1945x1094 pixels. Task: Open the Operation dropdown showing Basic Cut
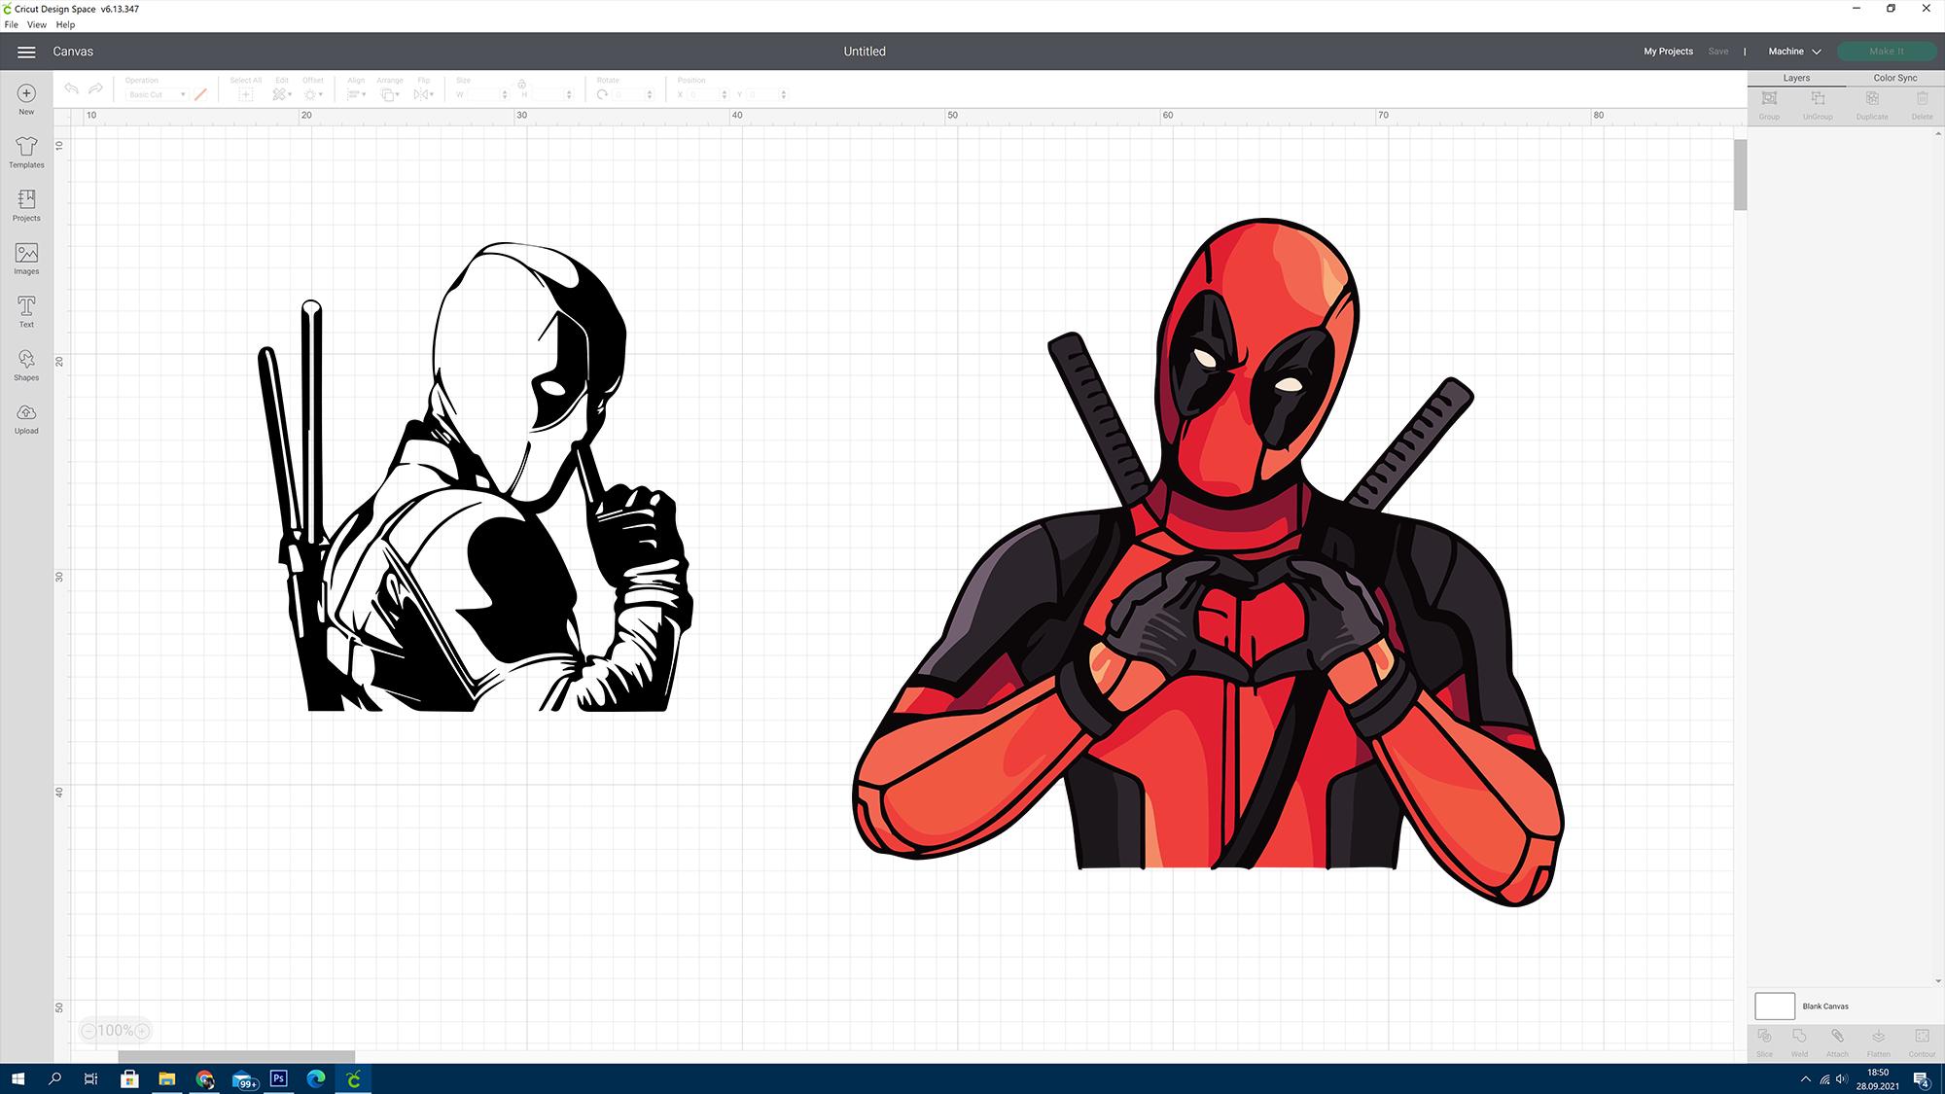[154, 94]
